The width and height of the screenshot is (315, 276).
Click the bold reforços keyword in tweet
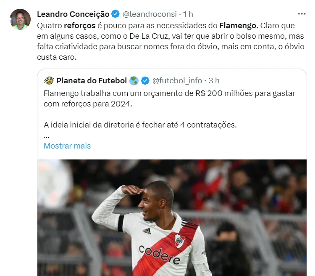coord(80,26)
